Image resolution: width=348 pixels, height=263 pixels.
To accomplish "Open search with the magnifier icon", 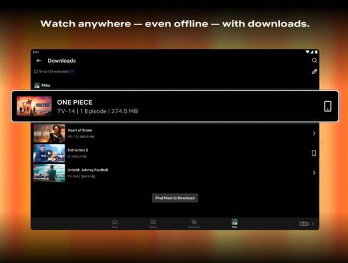I will pos(314,60).
